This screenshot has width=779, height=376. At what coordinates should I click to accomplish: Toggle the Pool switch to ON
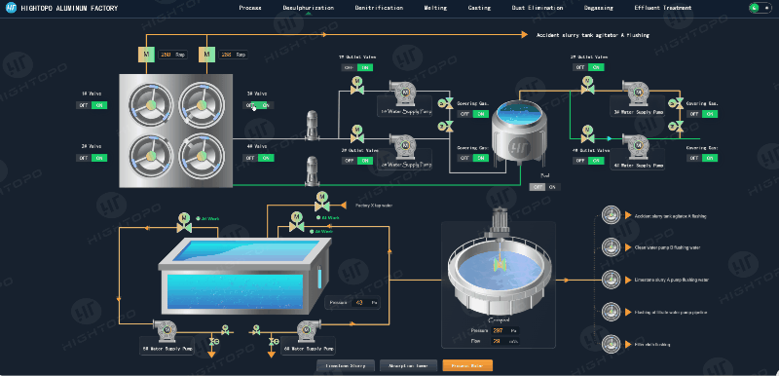pos(552,187)
